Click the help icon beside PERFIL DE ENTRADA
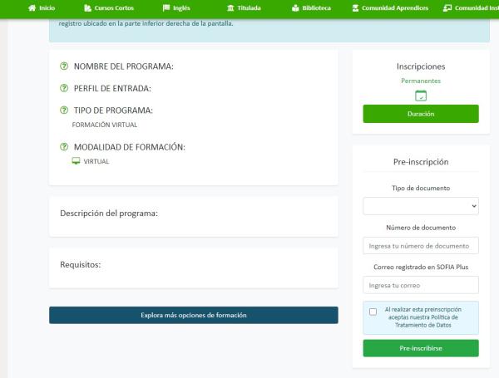Image resolution: width=499 pixels, height=378 pixels. 64,88
